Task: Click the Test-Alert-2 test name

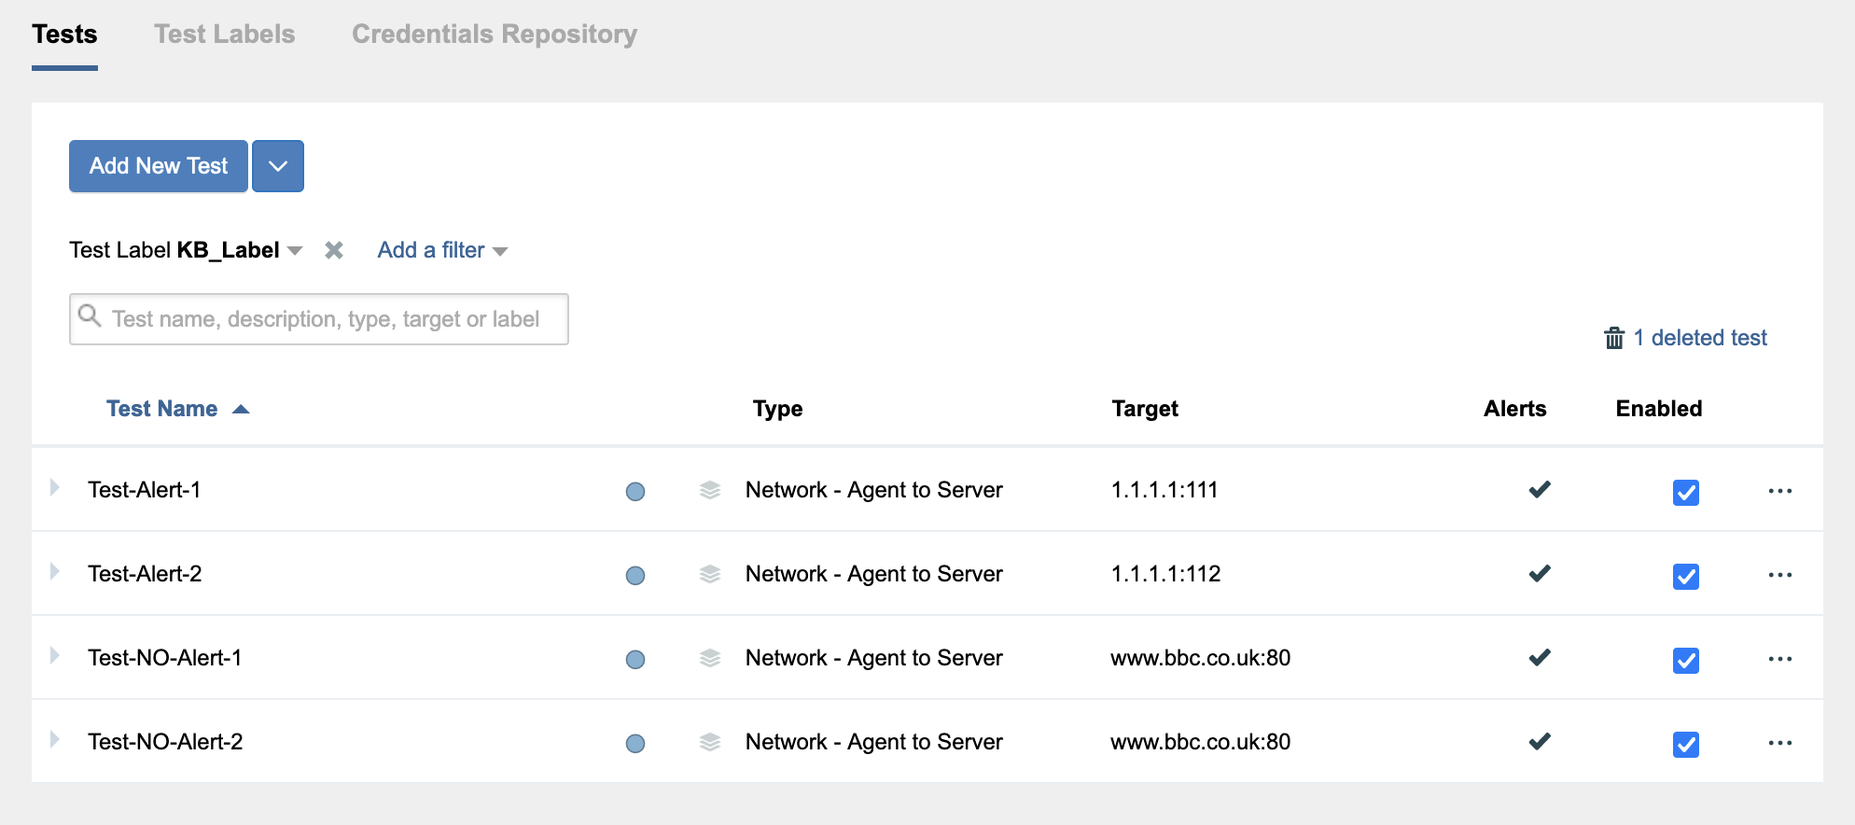Action: (145, 574)
